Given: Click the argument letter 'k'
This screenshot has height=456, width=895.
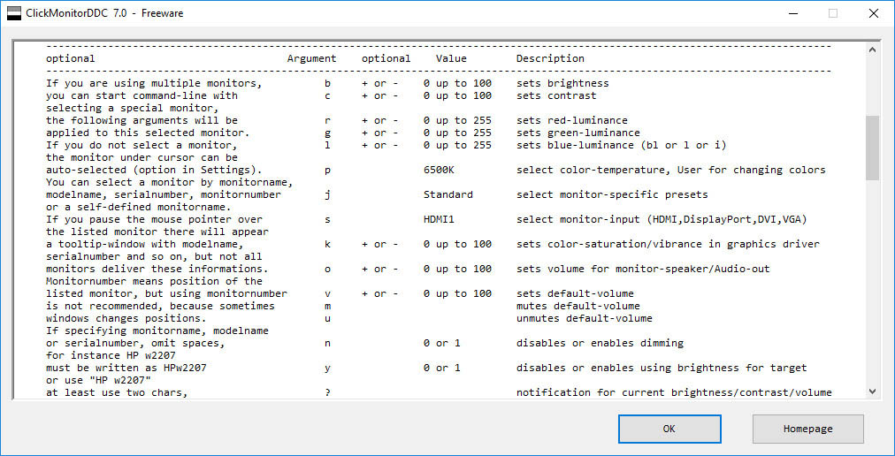Looking at the screenshot, I should click(327, 244).
